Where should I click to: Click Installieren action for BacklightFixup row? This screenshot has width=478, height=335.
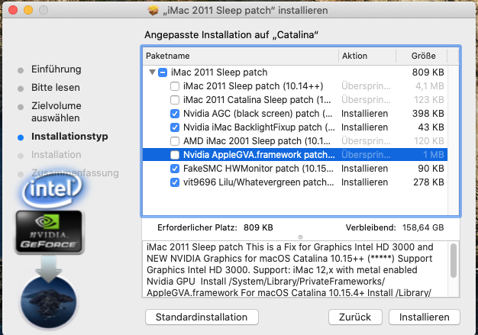click(364, 127)
